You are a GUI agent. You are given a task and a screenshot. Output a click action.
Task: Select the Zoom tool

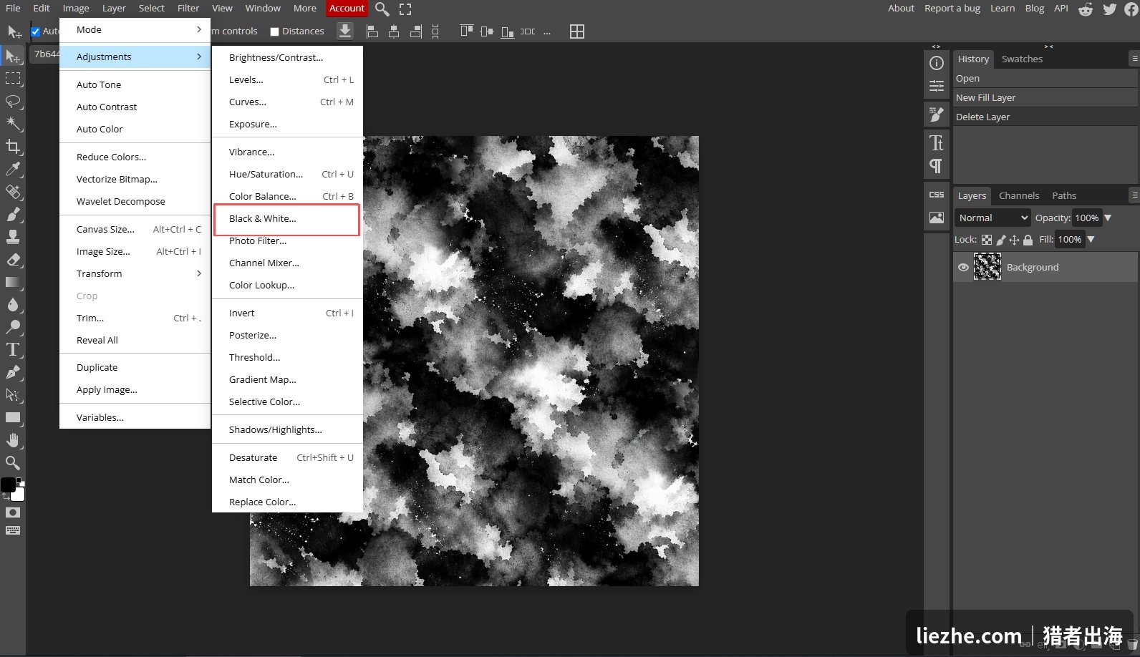click(x=13, y=463)
